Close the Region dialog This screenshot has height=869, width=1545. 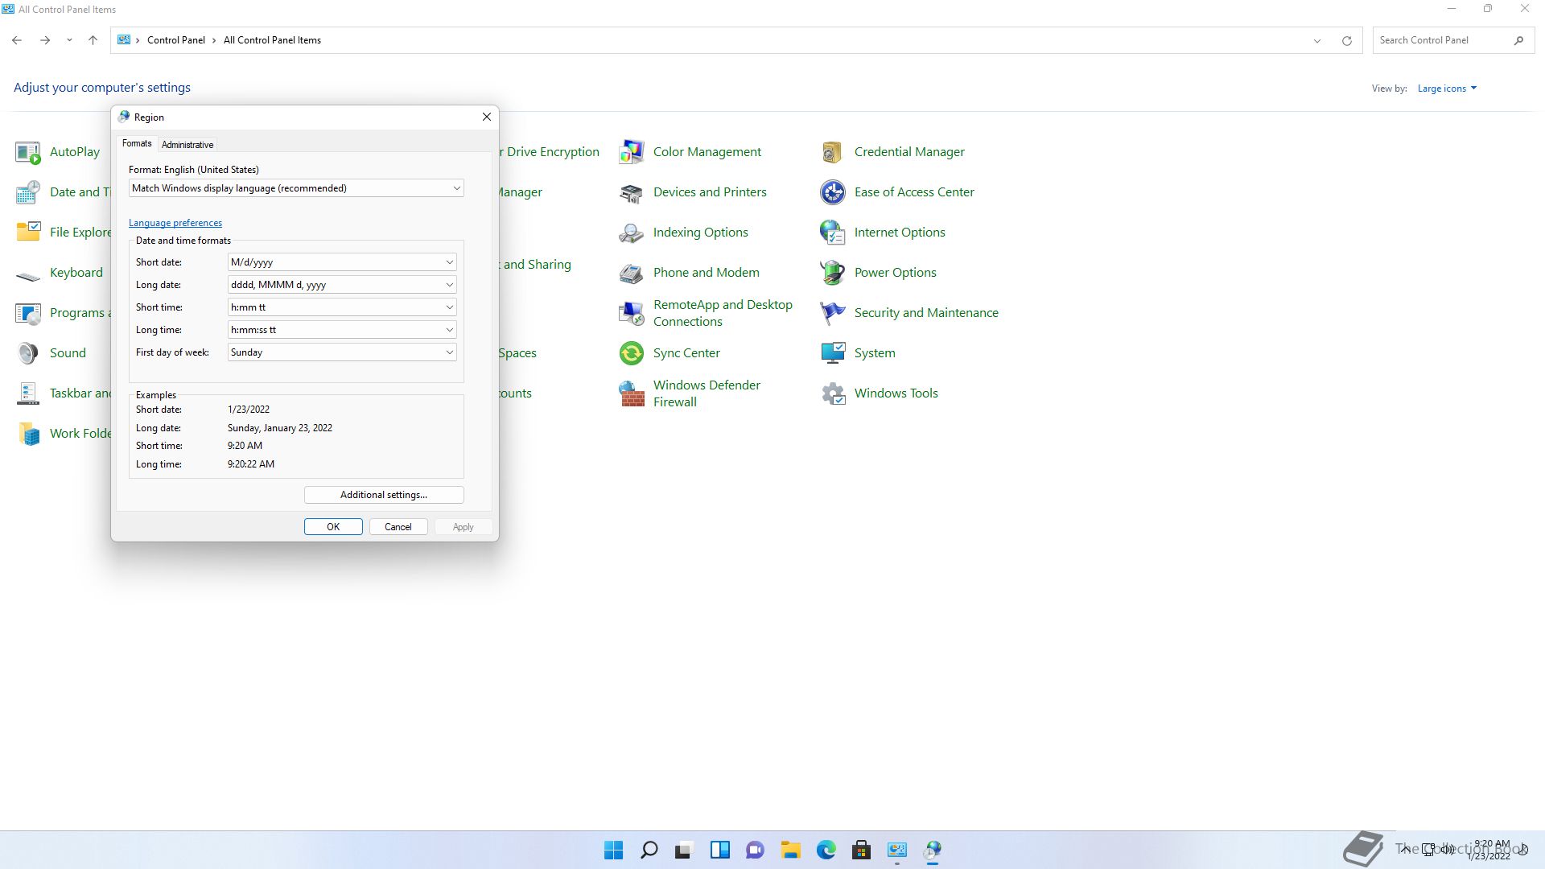487,117
